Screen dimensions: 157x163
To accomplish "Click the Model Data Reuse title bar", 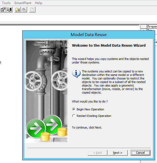I will tap(89, 35).
